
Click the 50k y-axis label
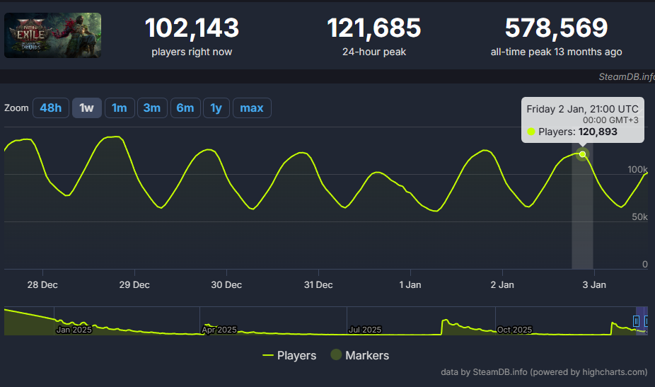pyautogui.click(x=639, y=216)
